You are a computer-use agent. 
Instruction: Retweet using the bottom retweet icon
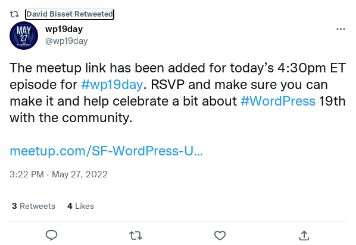pyautogui.click(x=136, y=236)
